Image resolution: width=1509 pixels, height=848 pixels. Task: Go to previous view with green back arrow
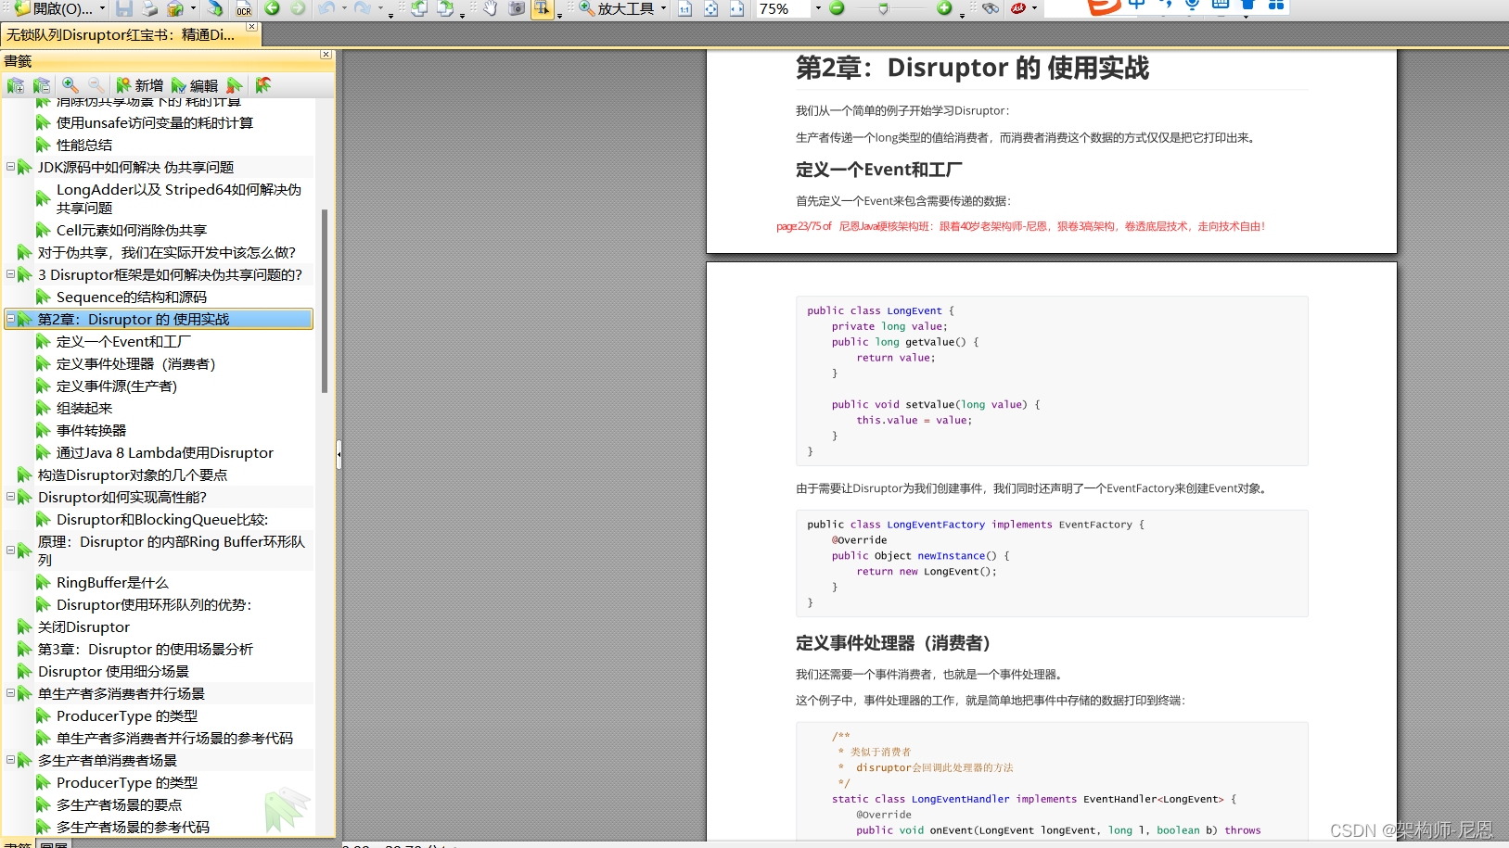(x=273, y=8)
